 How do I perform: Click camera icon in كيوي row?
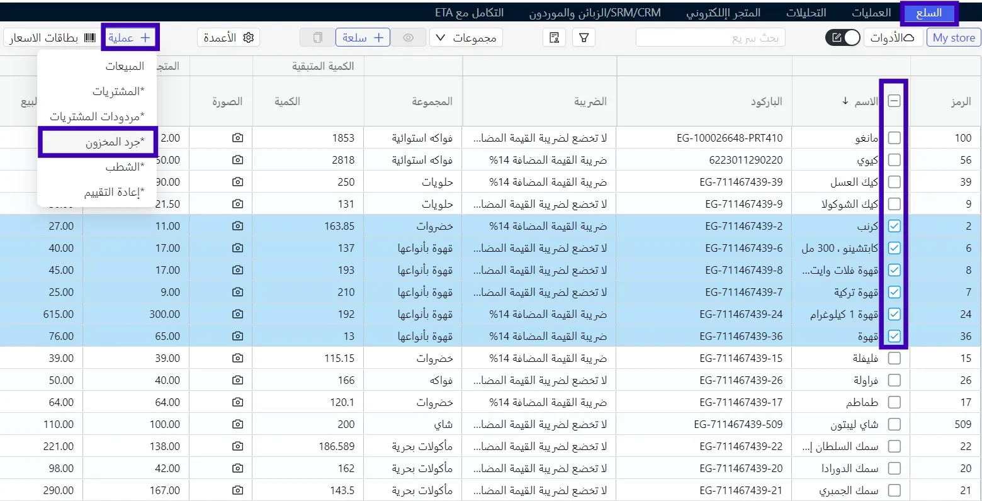click(237, 160)
